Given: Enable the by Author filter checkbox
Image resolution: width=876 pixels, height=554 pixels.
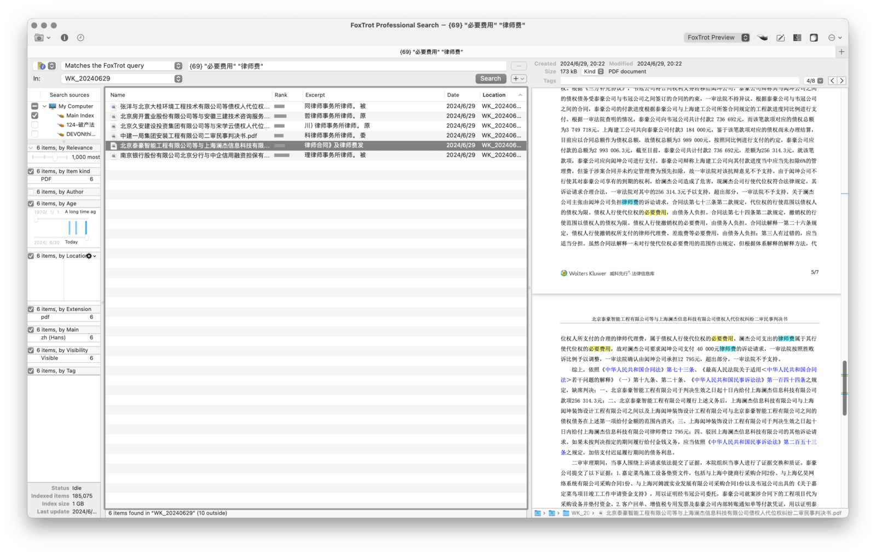Looking at the screenshot, I should click(x=31, y=192).
